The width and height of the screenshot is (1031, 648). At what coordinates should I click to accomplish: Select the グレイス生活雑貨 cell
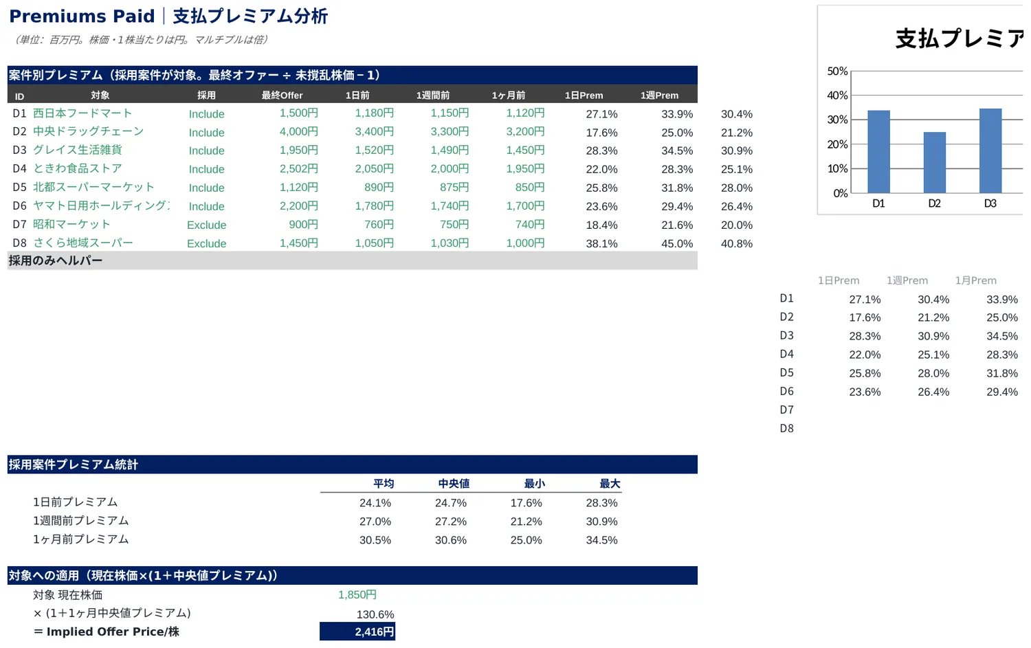pyautogui.click(x=78, y=150)
